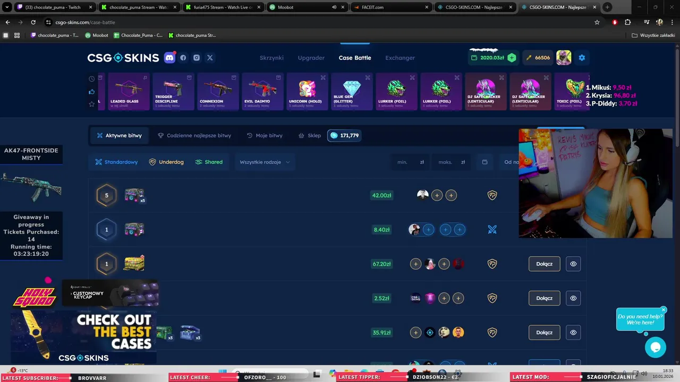The width and height of the screenshot is (680, 382).
Task: Show recent drops clock icon
Action: pos(92,79)
